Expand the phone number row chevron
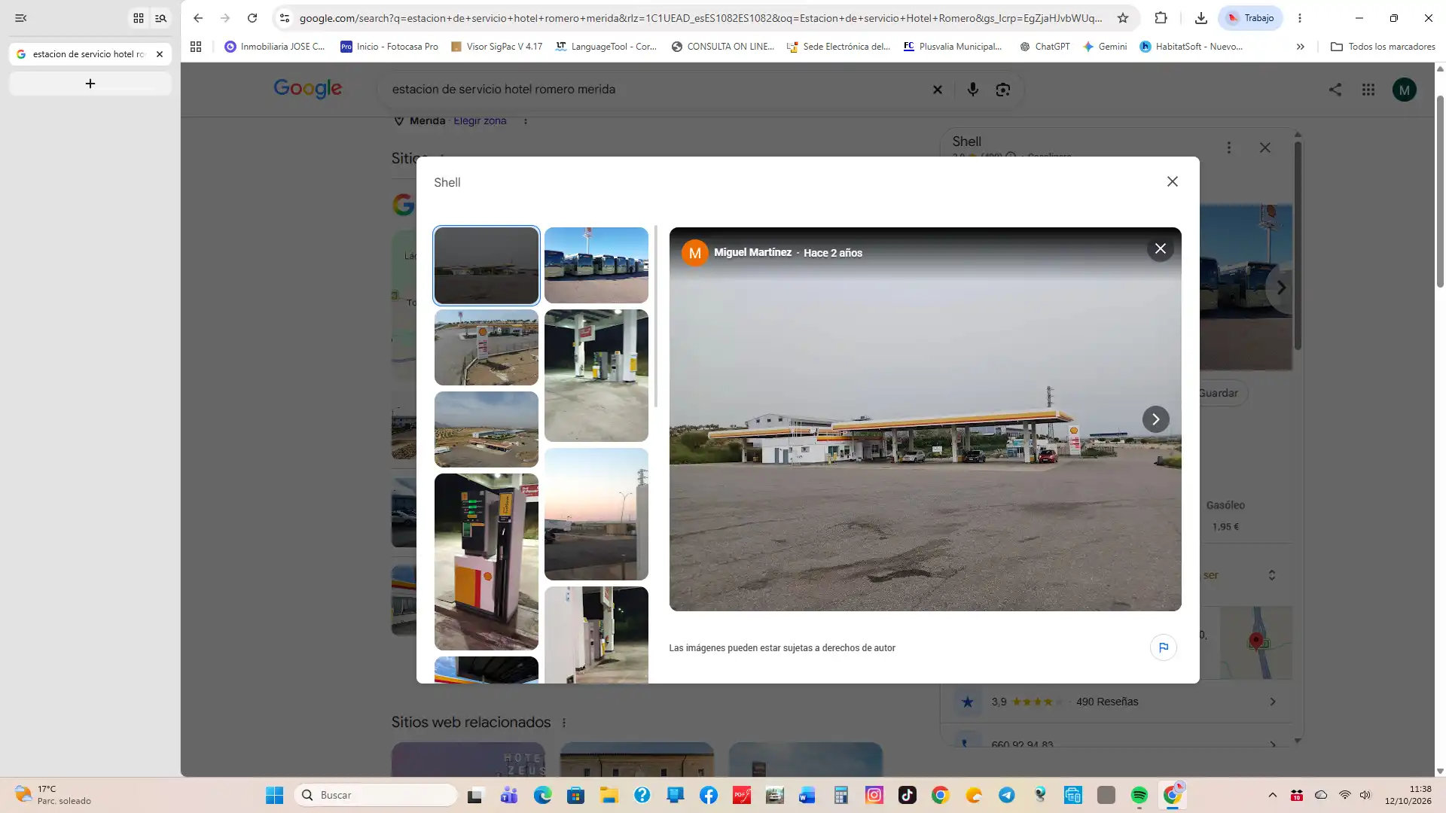 (x=1273, y=744)
